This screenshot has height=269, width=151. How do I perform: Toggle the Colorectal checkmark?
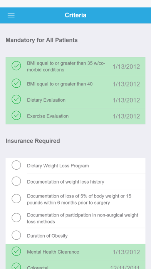[16, 266]
